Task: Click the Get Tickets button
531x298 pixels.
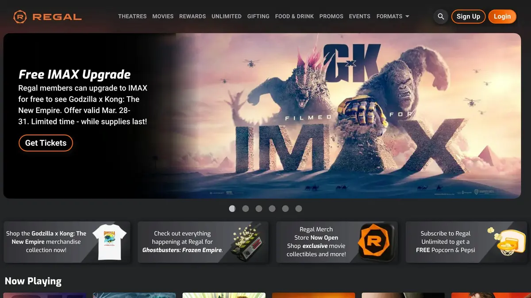Action: tap(46, 143)
